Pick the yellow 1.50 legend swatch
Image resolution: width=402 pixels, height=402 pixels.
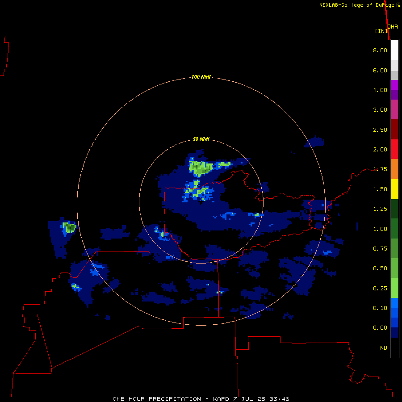[394, 189]
